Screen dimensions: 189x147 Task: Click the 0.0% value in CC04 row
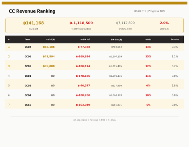point(175,95)
